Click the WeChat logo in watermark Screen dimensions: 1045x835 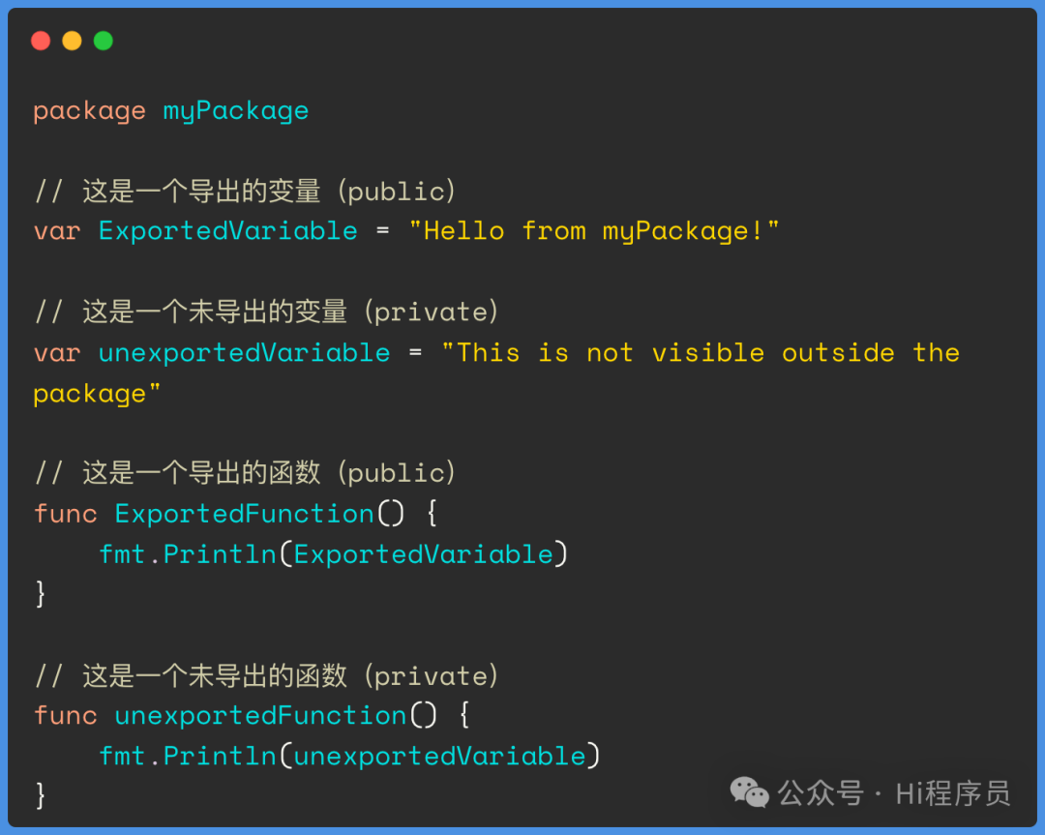[749, 792]
